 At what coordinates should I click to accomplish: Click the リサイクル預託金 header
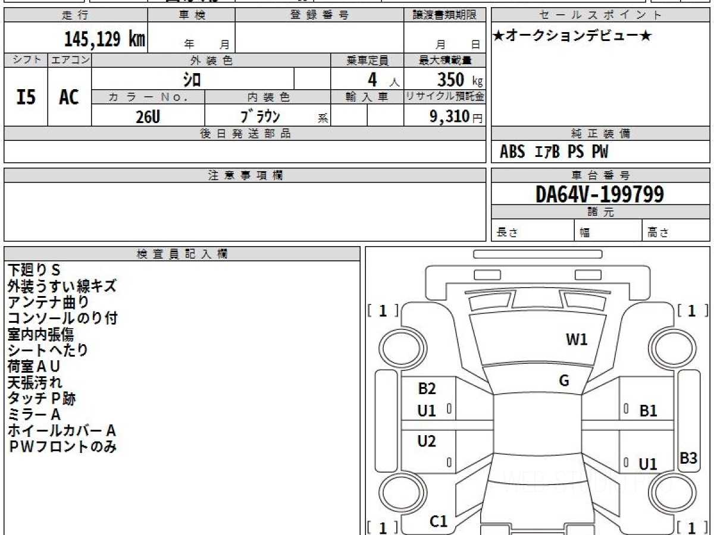click(445, 97)
